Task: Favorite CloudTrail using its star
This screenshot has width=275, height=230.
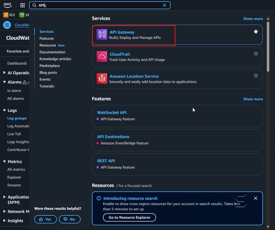Action: click(x=256, y=54)
